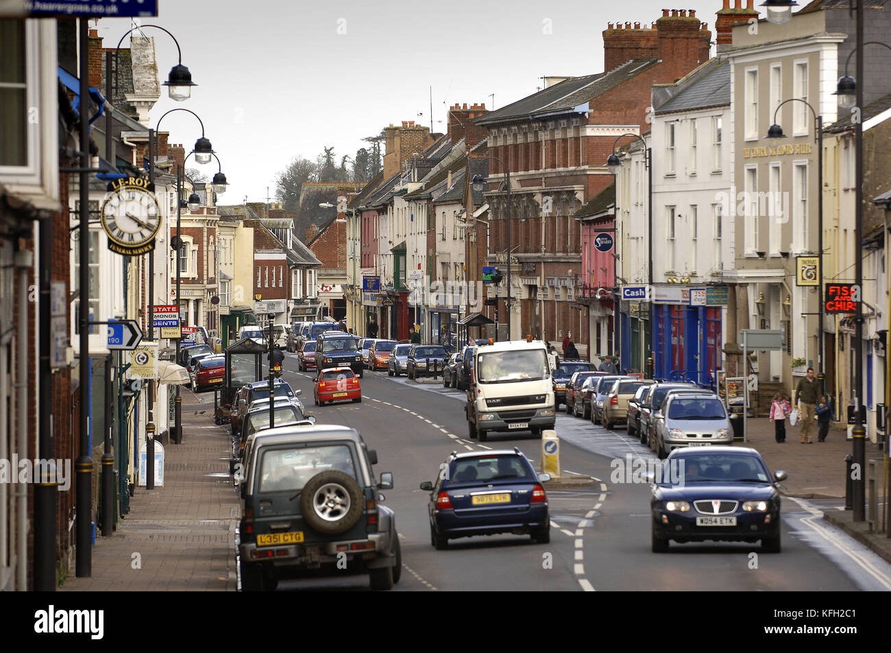Screen dimensions: 891x653
Task: Click the red neon 'FISH AND CHIPS' sign
Action: 840,298
